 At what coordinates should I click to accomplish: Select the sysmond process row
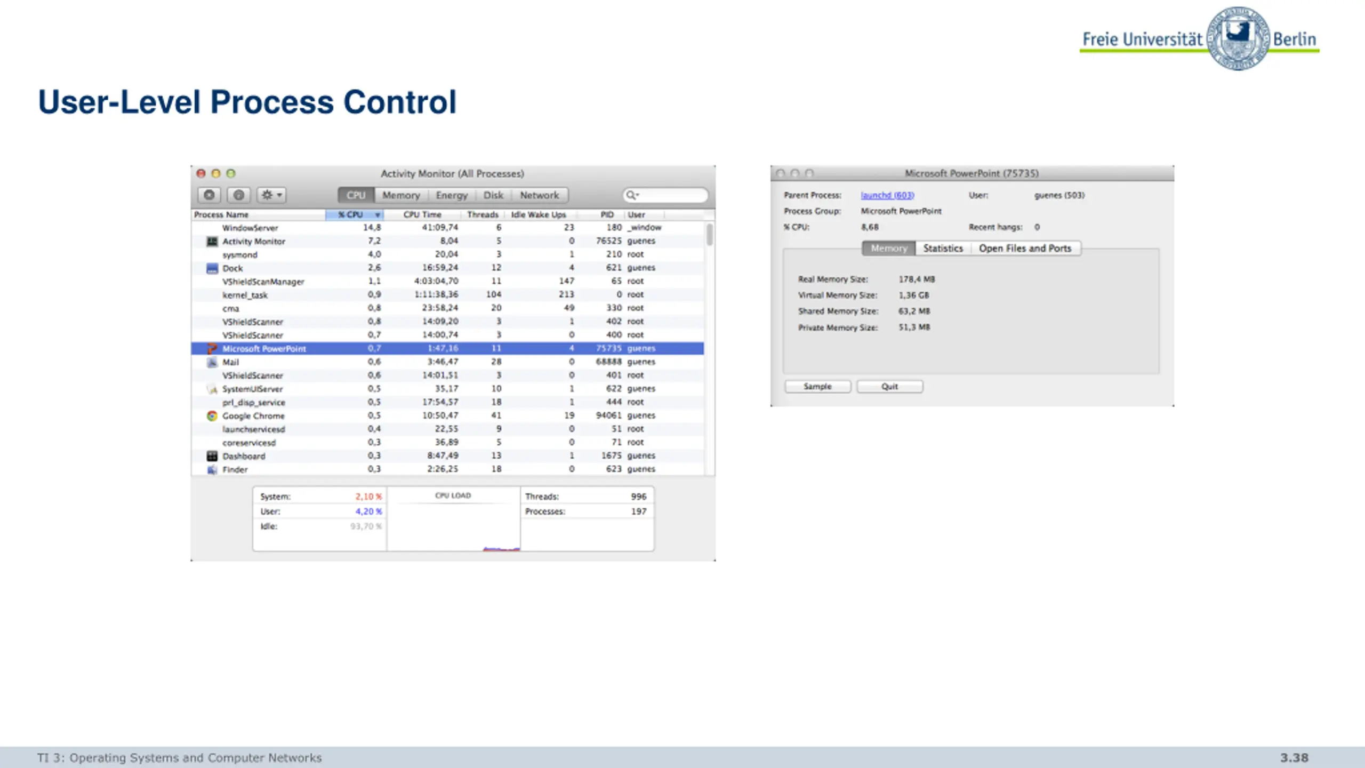pos(448,254)
